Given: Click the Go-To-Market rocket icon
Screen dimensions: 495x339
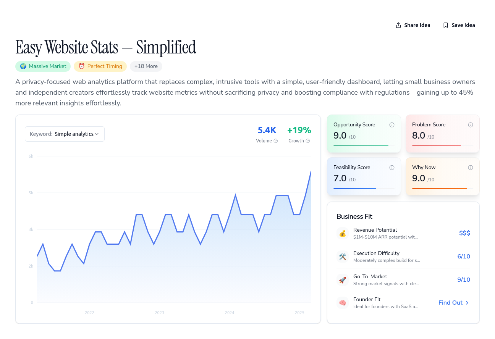Looking at the screenshot, I should (343, 280).
